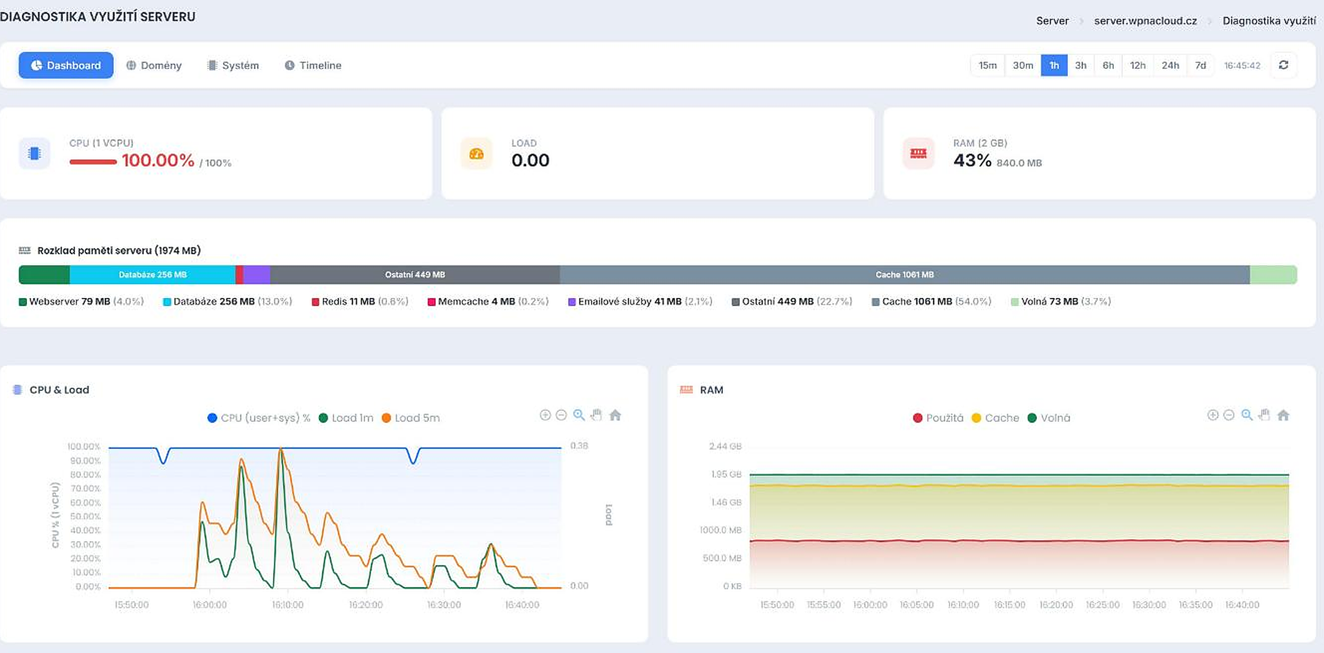This screenshot has height=653, width=1324.
Task: Click the Server breadcrumb link
Action: [1052, 21]
